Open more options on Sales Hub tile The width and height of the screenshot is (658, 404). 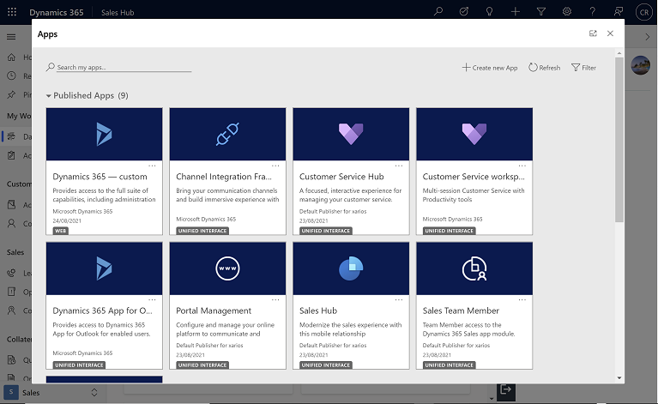399,299
